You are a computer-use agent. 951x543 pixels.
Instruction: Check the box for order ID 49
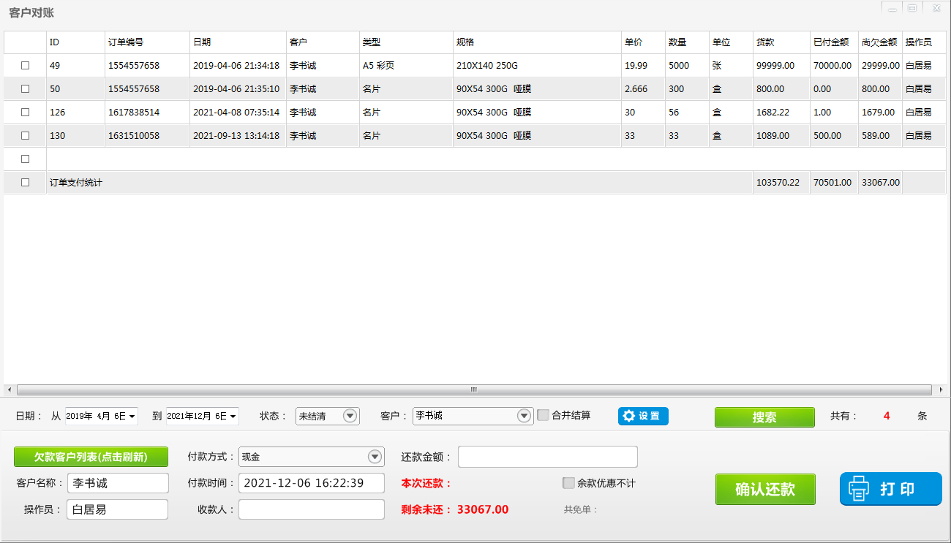click(26, 65)
